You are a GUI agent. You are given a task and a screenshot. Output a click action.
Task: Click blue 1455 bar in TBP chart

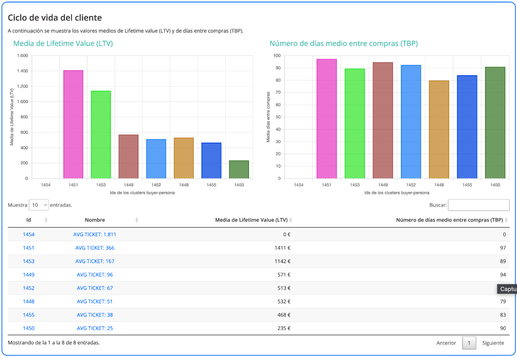(x=467, y=127)
